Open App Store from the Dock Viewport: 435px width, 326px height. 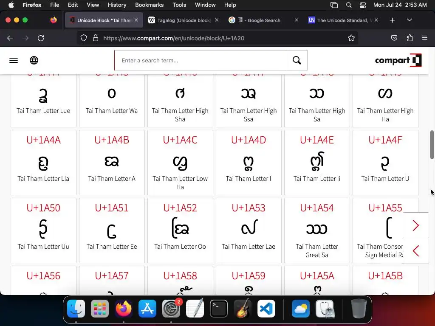(147, 309)
